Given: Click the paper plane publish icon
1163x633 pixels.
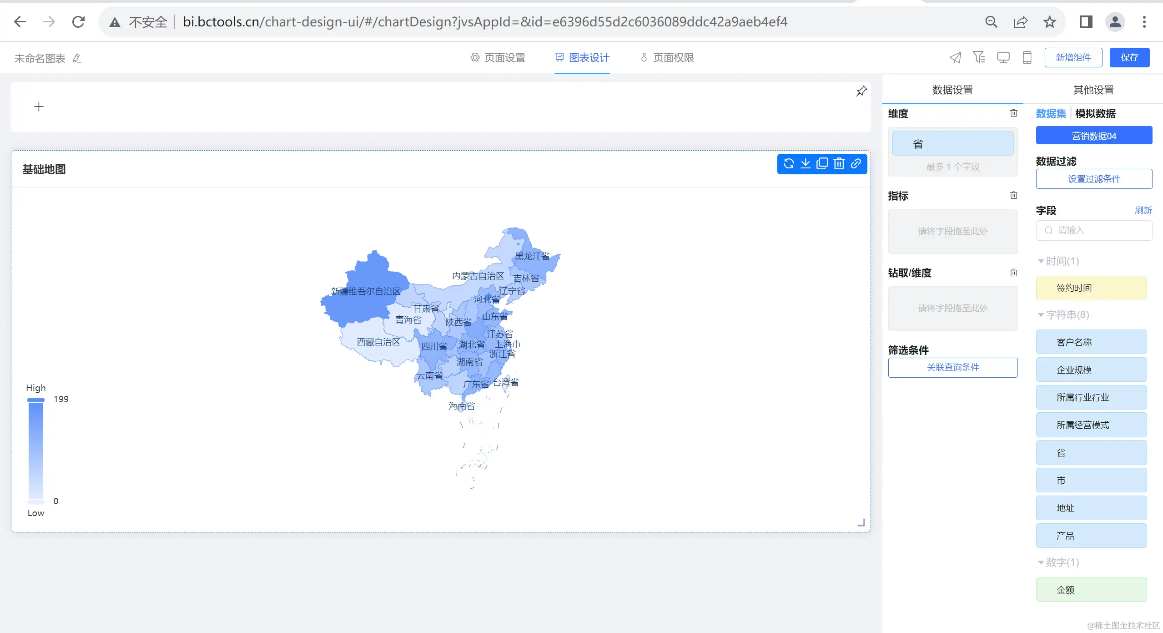Looking at the screenshot, I should coord(955,58).
